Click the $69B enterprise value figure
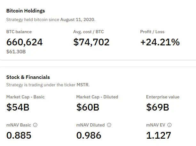Image resolution: width=196 pixels, height=146 pixels. point(158,107)
